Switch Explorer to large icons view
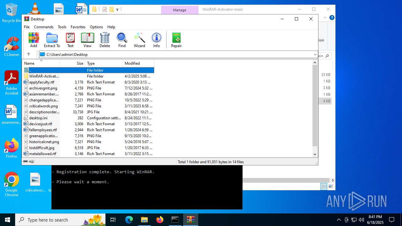The image size is (402, 226). click(331, 186)
